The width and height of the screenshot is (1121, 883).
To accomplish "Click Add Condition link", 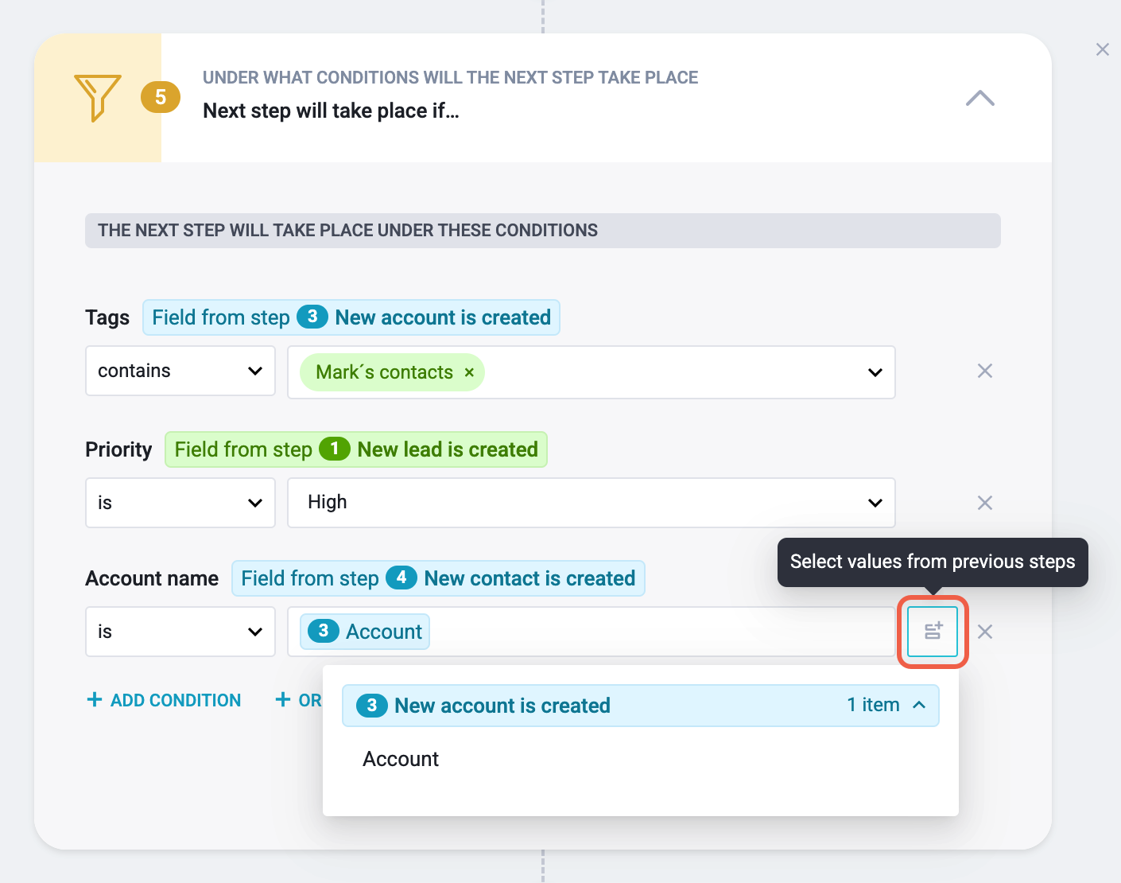I will tap(164, 700).
